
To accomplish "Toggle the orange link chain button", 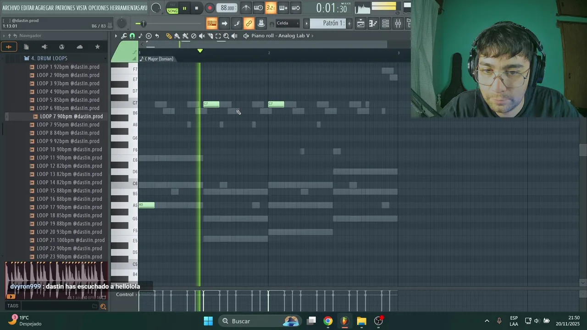I will tap(249, 23).
